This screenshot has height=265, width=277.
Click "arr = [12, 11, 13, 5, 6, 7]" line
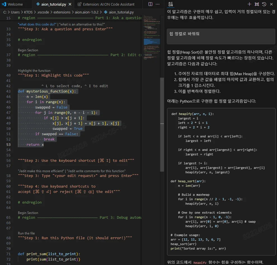pos(195,239)
